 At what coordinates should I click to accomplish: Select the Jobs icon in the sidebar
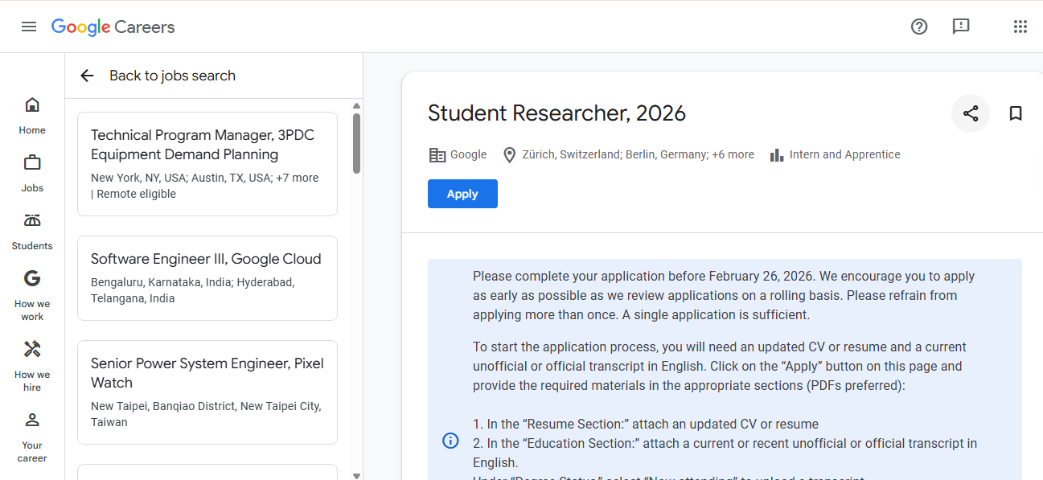(x=32, y=163)
